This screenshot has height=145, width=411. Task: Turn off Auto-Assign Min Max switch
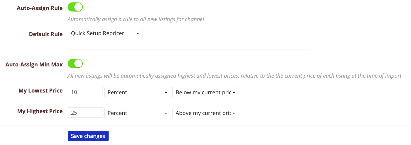(x=75, y=63)
